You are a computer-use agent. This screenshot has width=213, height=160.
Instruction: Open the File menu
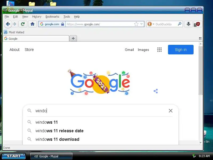7,17
